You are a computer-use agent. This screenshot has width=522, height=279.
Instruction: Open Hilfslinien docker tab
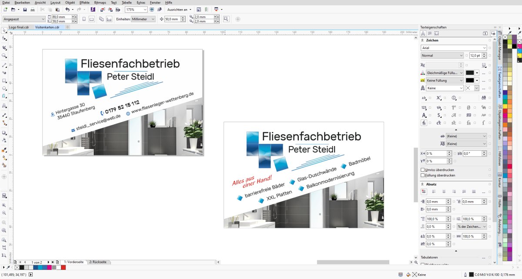(500, 158)
